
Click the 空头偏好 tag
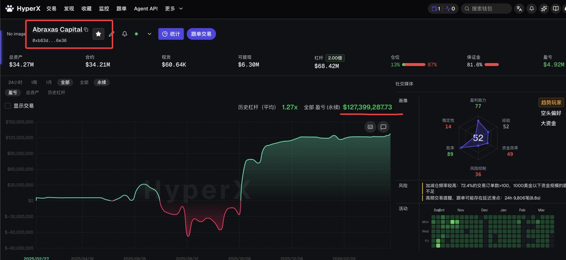coord(551,113)
